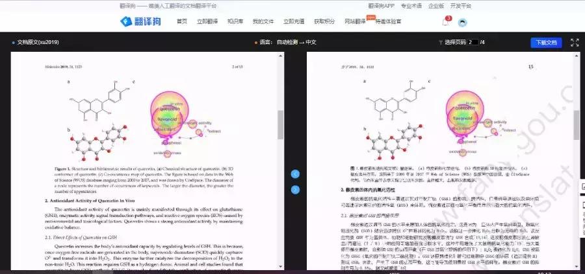The image size is (585, 274).
Task: Click the translated document scrollbar thumb
Action: tap(577, 124)
